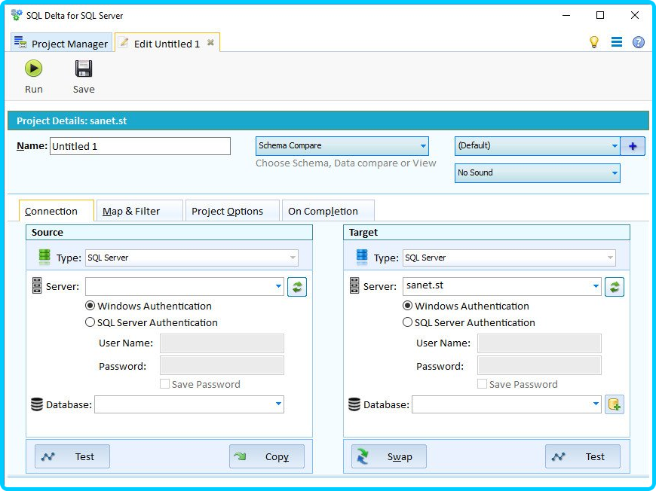The width and height of the screenshot is (656, 491).
Task: Click 'Choose Schema, Data compare or View' hint
Action: click(x=346, y=163)
